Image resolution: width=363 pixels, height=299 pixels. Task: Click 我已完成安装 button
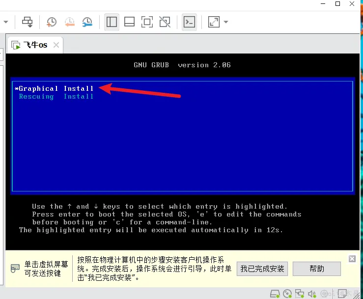[262, 269]
